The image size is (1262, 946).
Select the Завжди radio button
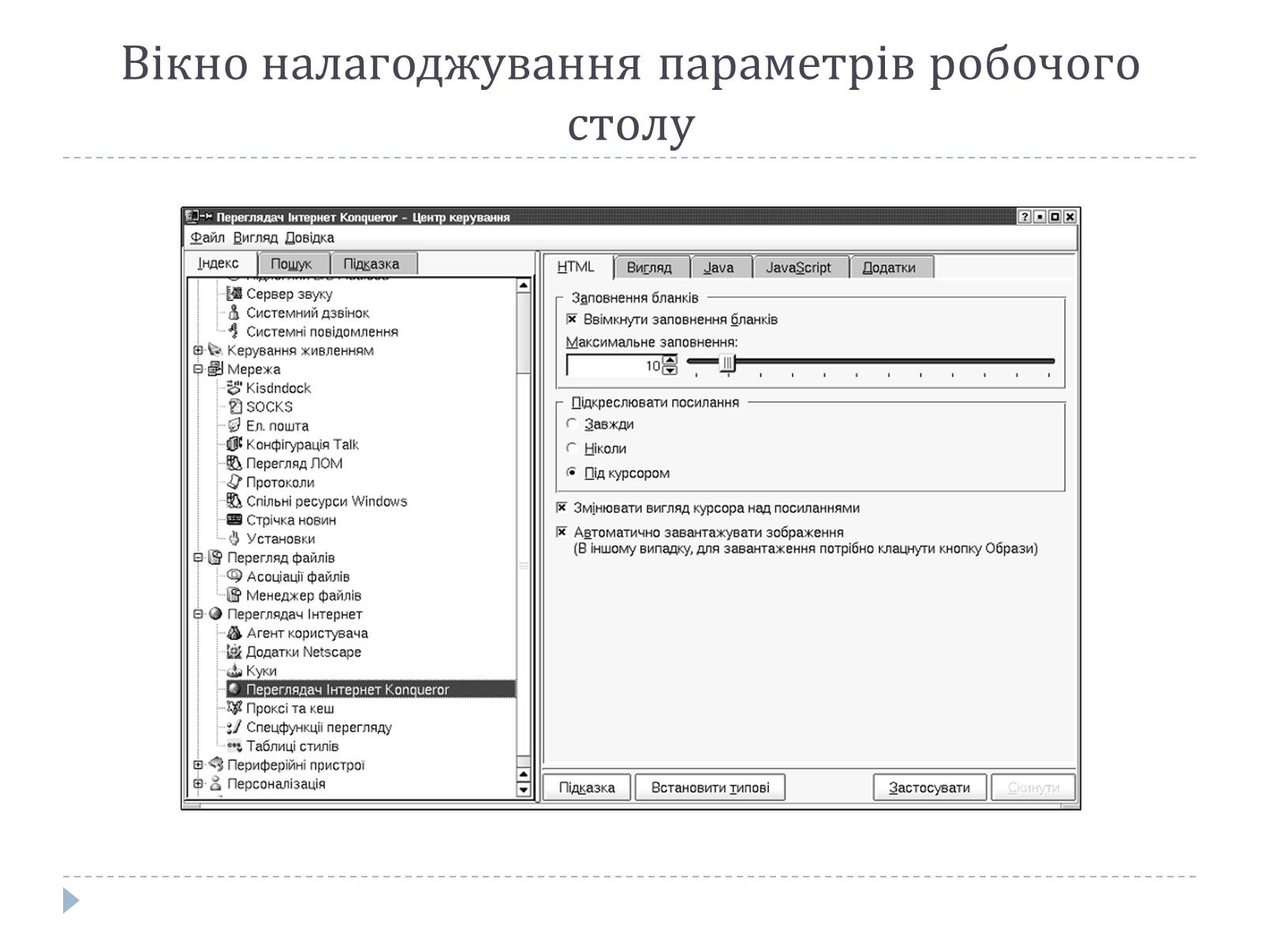[572, 424]
